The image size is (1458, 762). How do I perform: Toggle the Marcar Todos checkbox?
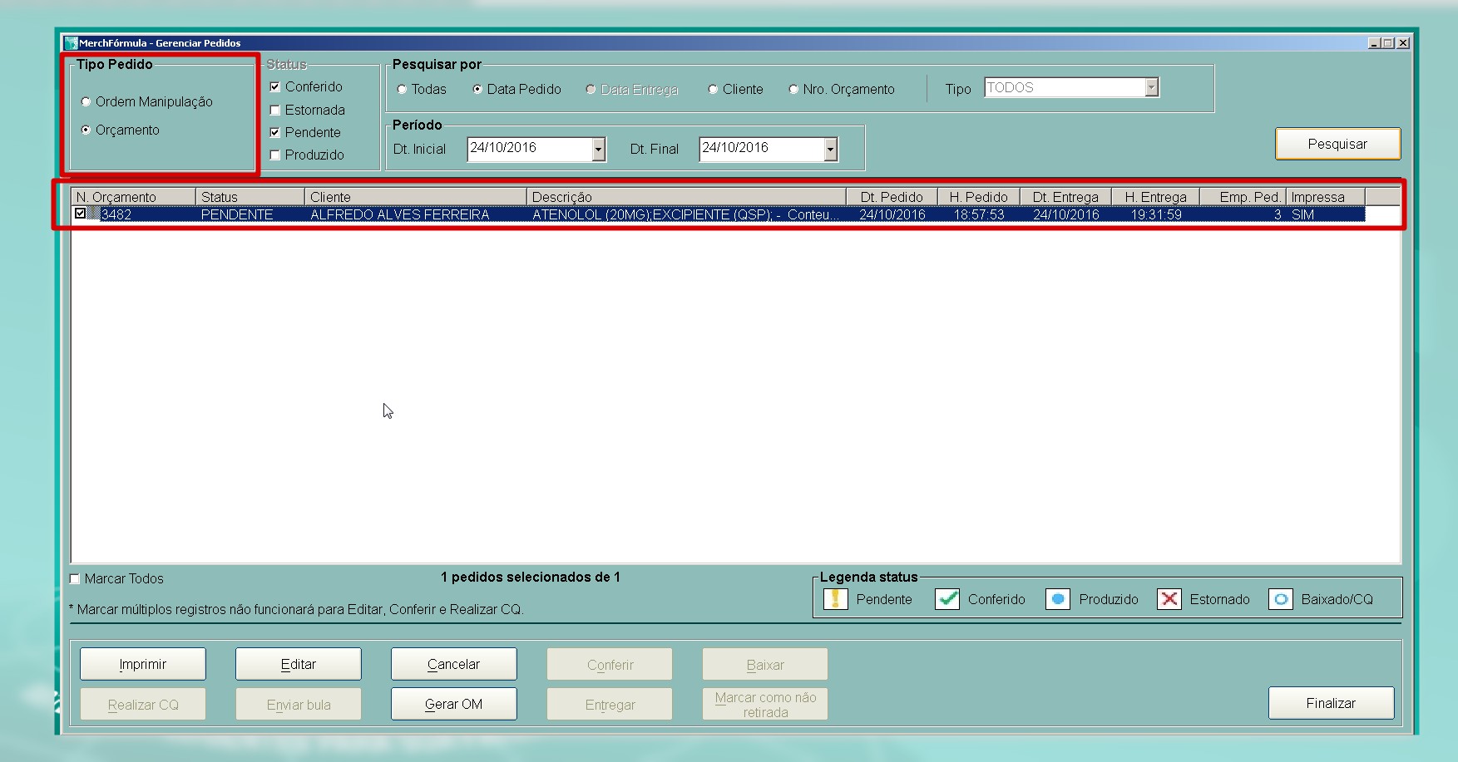tap(75, 578)
